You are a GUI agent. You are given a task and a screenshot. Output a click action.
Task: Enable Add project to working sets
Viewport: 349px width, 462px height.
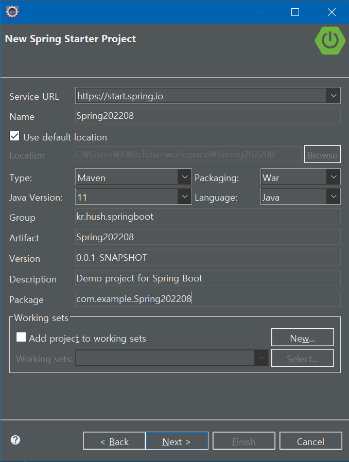tap(21, 337)
